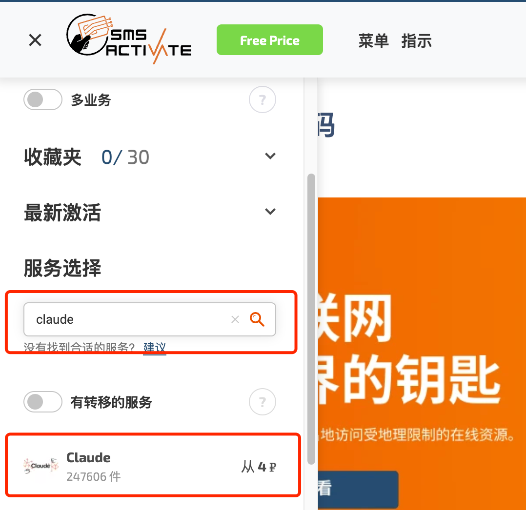Follow the 建议 suggestion link
This screenshot has width=526, height=510.
click(155, 347)
